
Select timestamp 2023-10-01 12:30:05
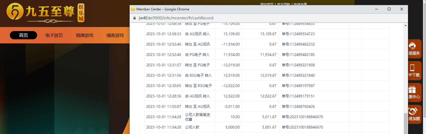(164, 86)
